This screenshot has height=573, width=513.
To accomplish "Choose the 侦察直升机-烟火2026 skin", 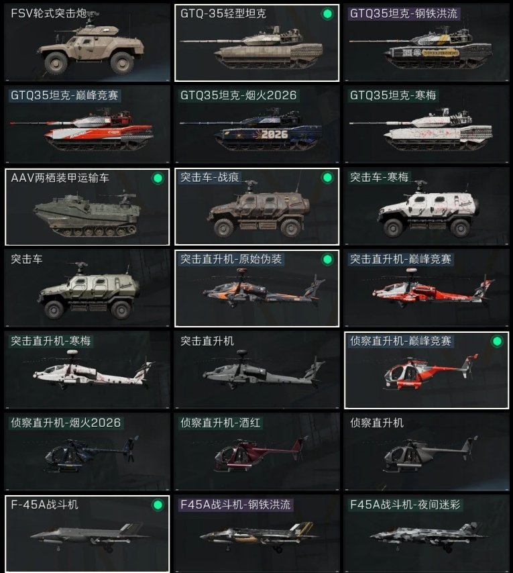I will tap(87, 452).
